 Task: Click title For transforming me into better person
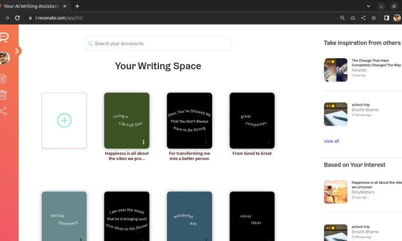(189, 156)
